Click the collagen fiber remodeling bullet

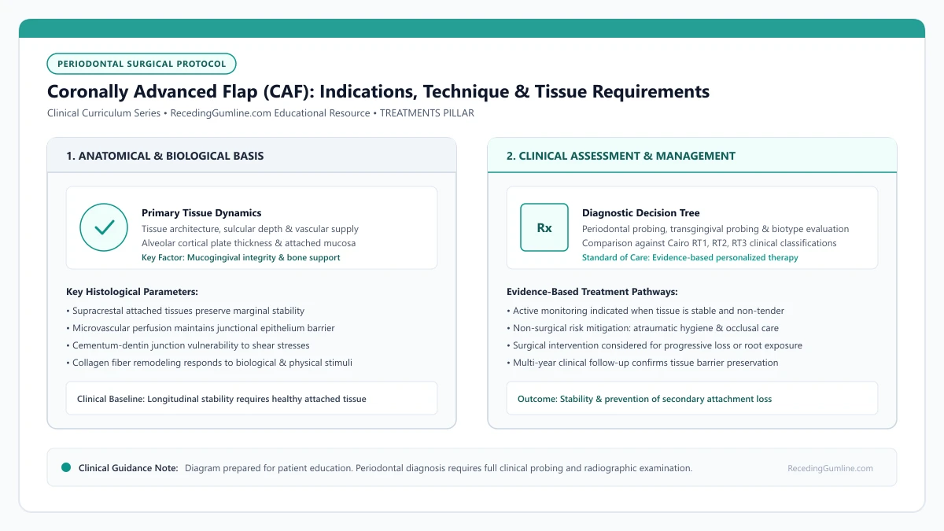click(x=209, y=363)
